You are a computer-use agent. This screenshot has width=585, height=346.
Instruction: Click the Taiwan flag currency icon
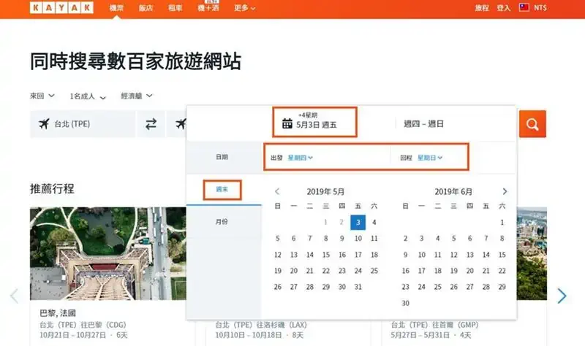(524, 8)
